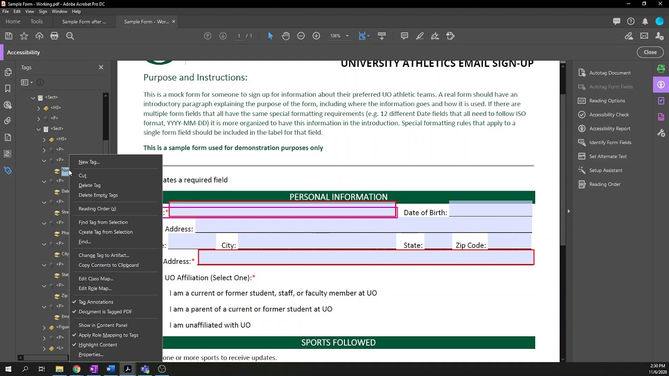Open notifications bell icon
Image resolution: width=669 pixels, height=376 pixels.
[645, 21]
